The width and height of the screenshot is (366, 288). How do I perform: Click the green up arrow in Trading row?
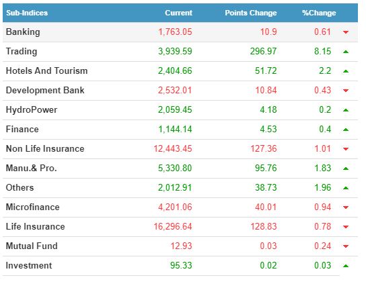(346, 52)
